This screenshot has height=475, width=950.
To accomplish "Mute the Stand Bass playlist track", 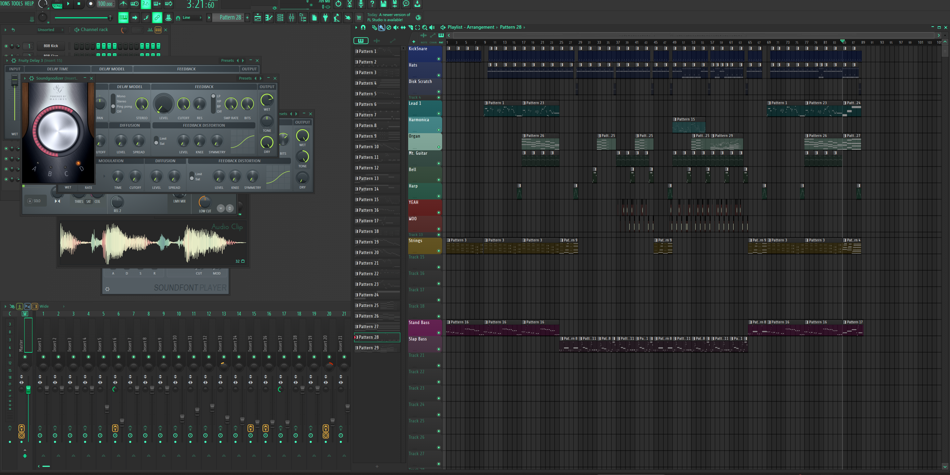I will [x=439, y=333].
